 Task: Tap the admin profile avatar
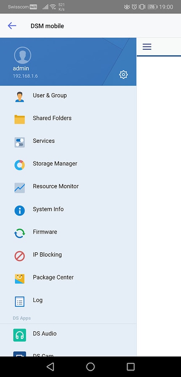pos(22,55)
